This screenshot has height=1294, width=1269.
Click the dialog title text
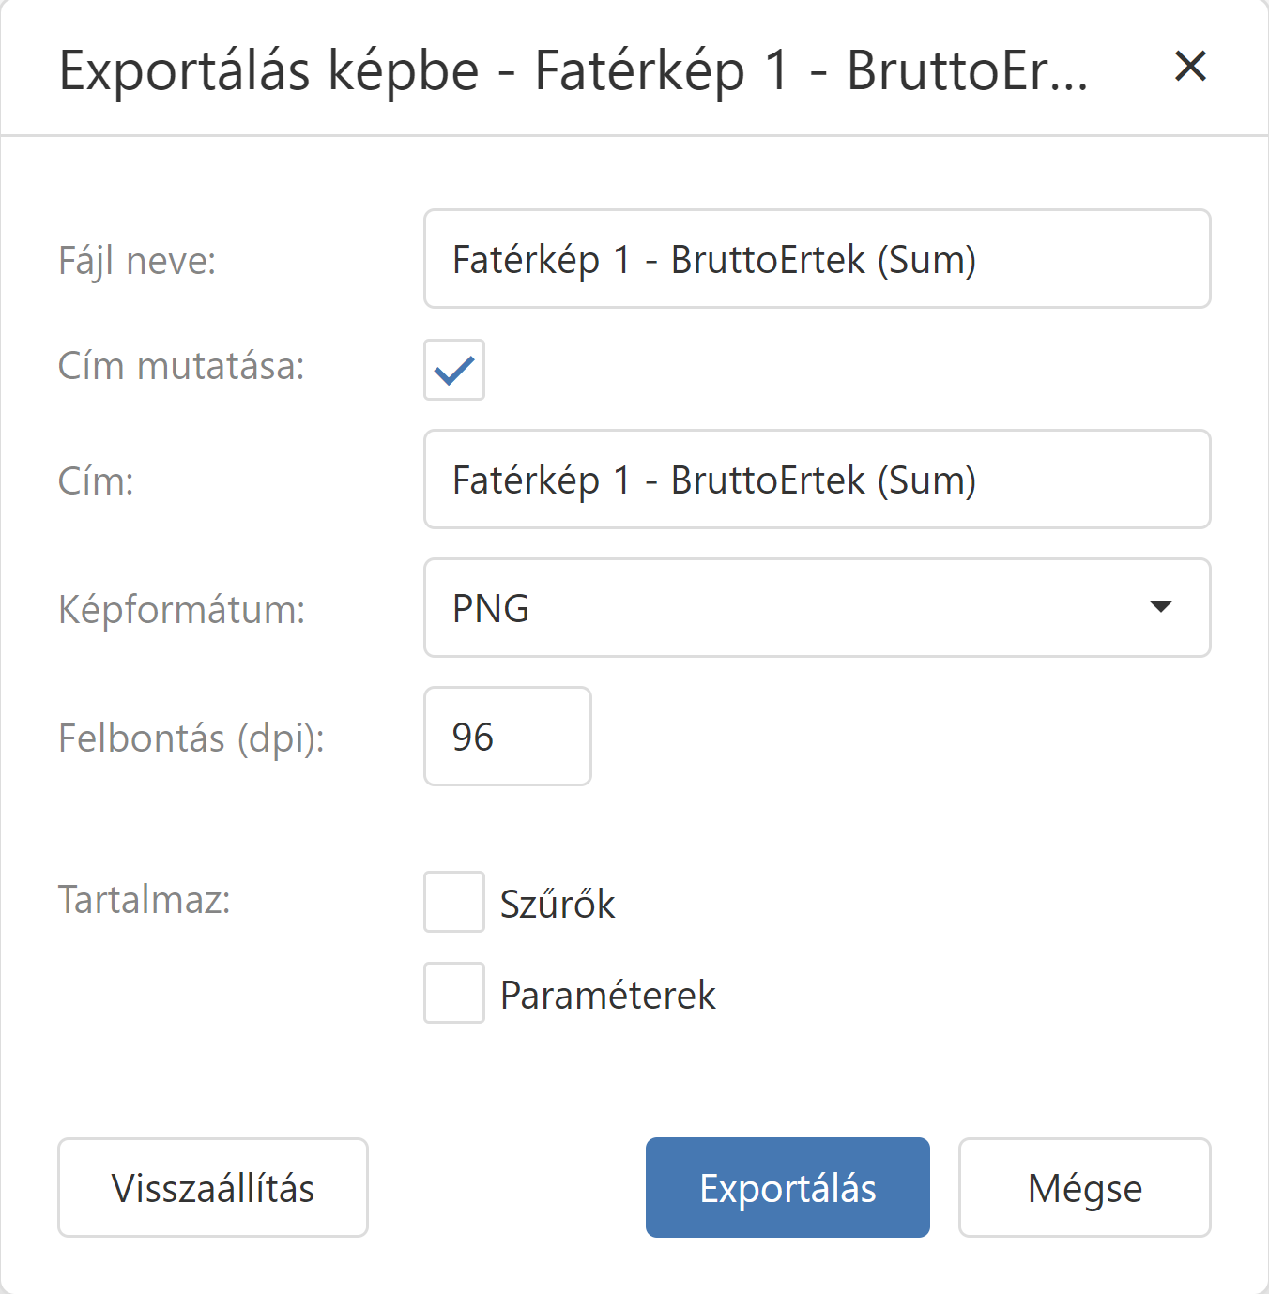pos(573,70)
